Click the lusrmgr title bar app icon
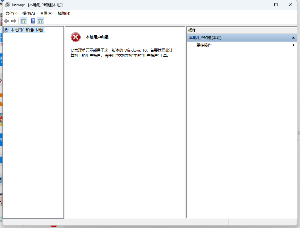Image resolution: width=300 pixels, height=228 pixels. click(7, 5)
